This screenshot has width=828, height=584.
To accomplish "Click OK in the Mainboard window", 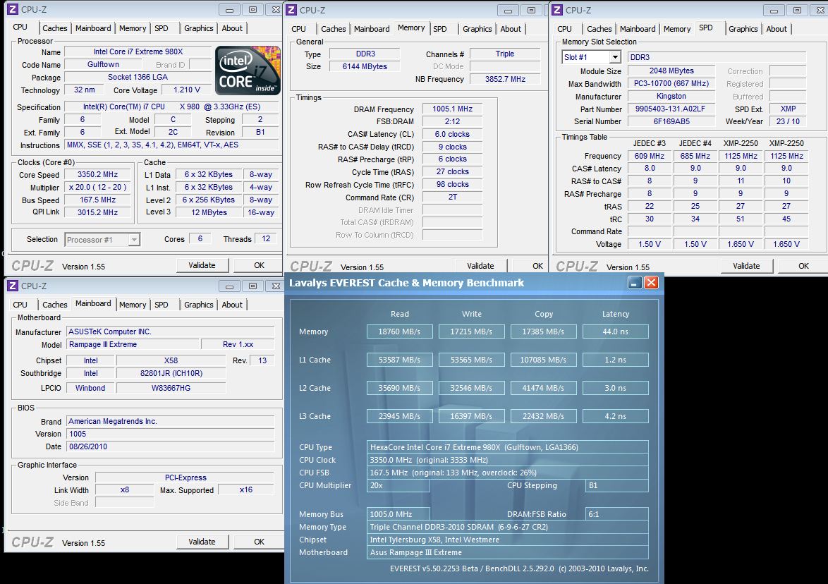I will pyautogui.click(x=259, y=541).
